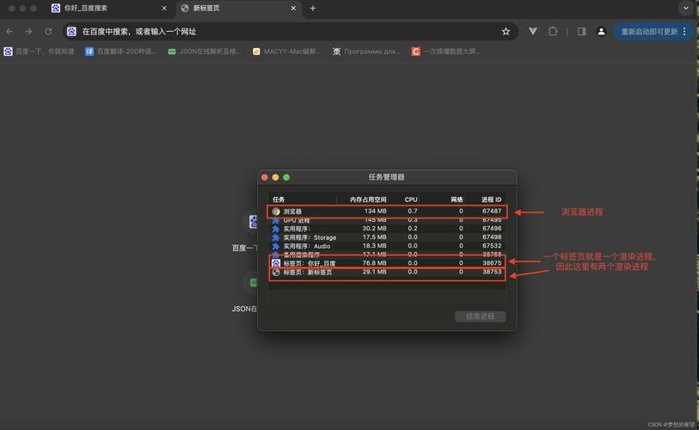Image resolution: width=699 pixels, height=430 pixels.
Task: Switch to the 新标签页 tab
Action: (x=238, y=8)
